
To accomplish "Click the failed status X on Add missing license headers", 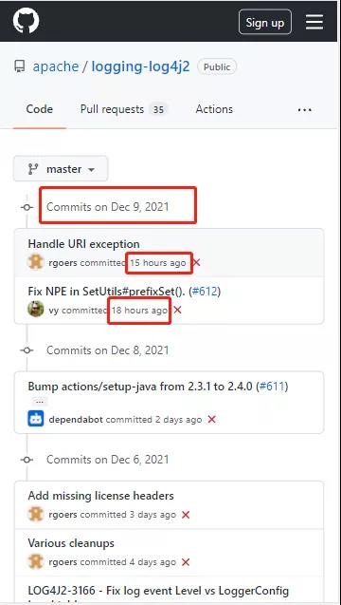I will pyautogui.click(x=186, y=515).
